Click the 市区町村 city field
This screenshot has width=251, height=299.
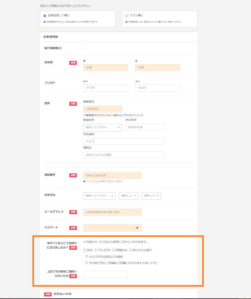pos(145,127)
